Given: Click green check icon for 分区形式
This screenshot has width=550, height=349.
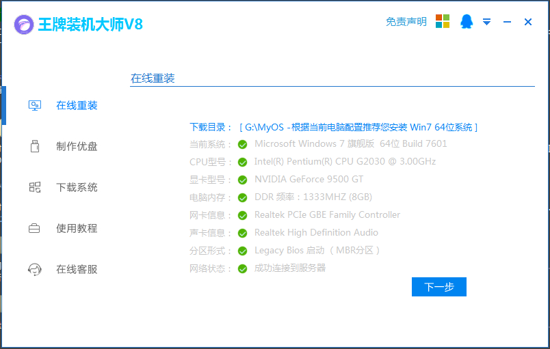Looking at the screenshot, I should (x=242, y=251).
